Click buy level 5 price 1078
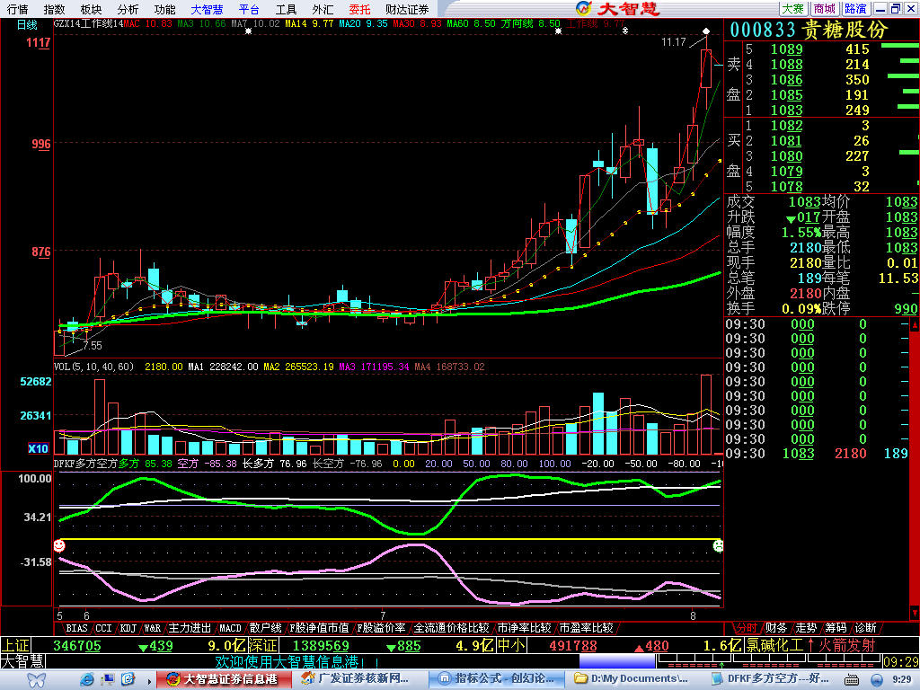Screen dimensions: 920x690 786,187
